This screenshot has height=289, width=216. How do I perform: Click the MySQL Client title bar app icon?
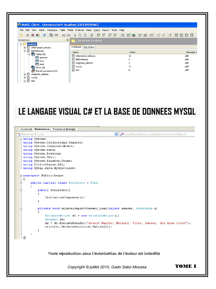[x=19, y=25]
